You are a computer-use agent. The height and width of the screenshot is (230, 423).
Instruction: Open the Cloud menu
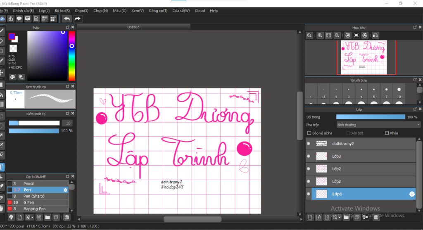200,10
